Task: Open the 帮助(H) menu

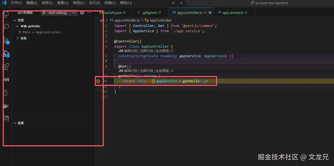Action: click(x=126, y=3)
